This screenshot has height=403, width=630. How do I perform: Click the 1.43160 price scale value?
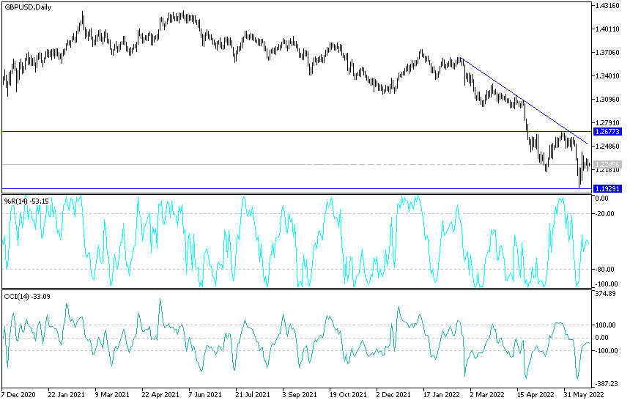click(x=607, y=6)
